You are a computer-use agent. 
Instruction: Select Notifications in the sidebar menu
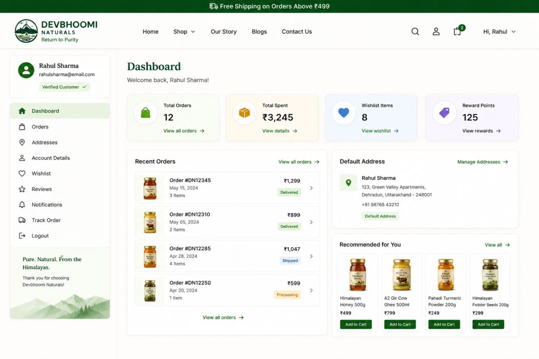pos(60,205)
